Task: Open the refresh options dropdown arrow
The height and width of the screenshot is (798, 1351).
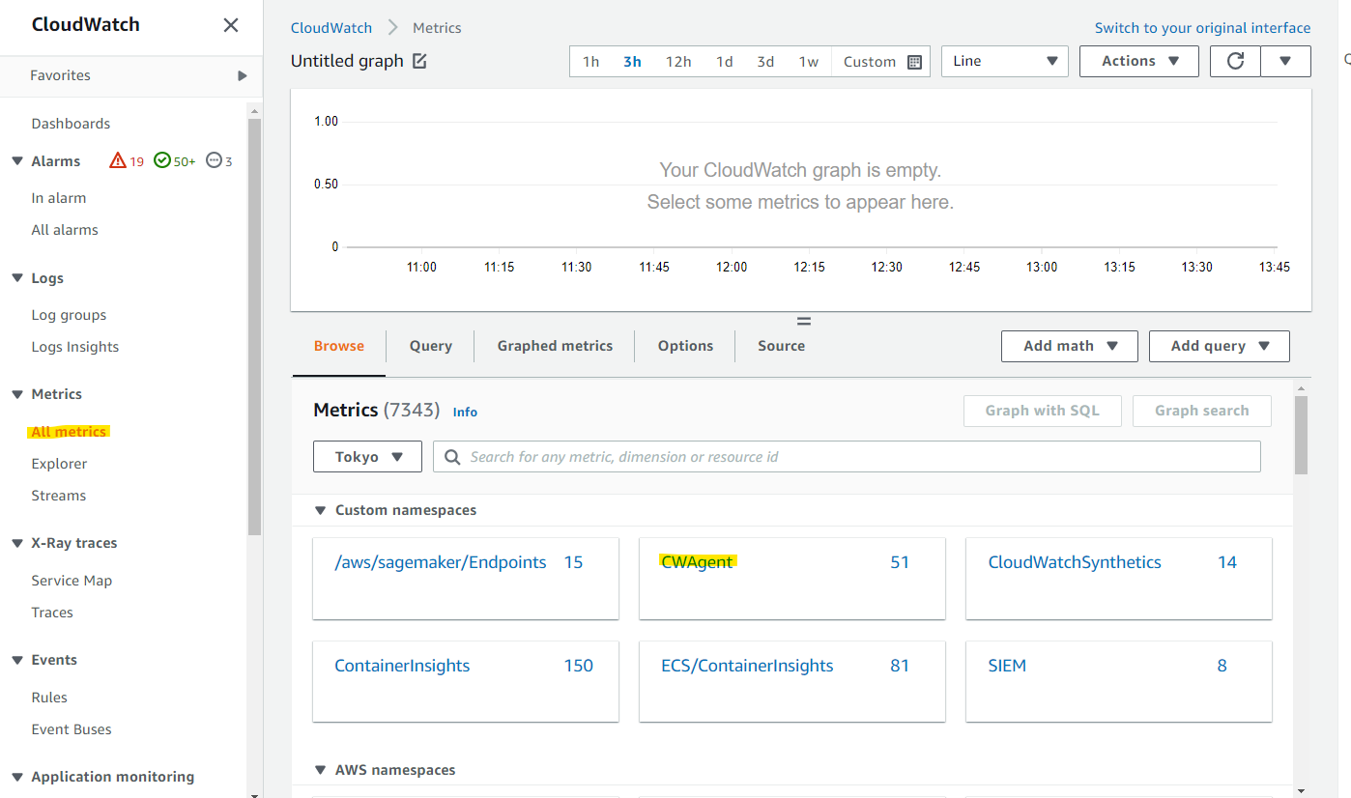Action: (1285, 61)
